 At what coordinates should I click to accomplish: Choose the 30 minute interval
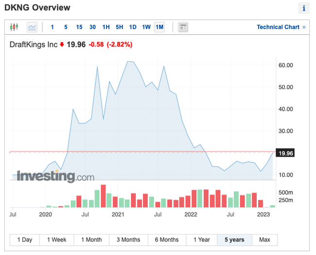92,27
